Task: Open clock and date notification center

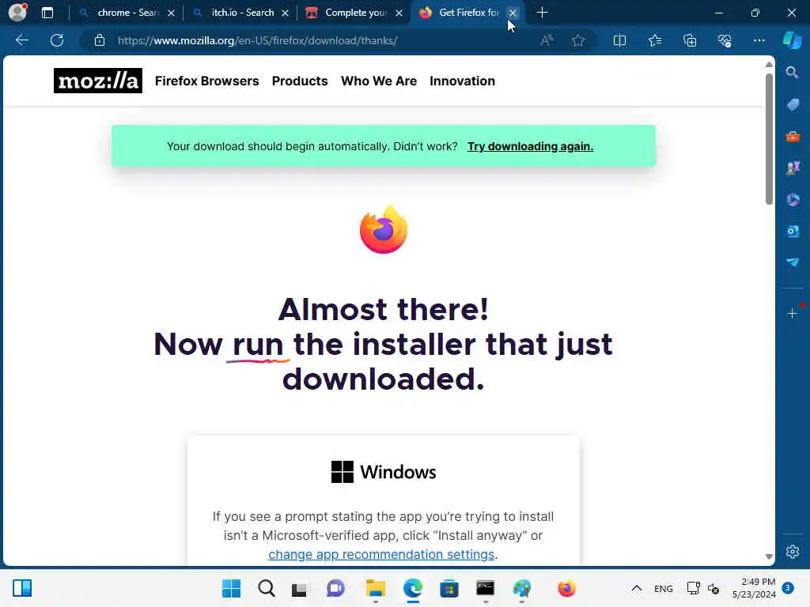Action: click(x=754, y=588)
